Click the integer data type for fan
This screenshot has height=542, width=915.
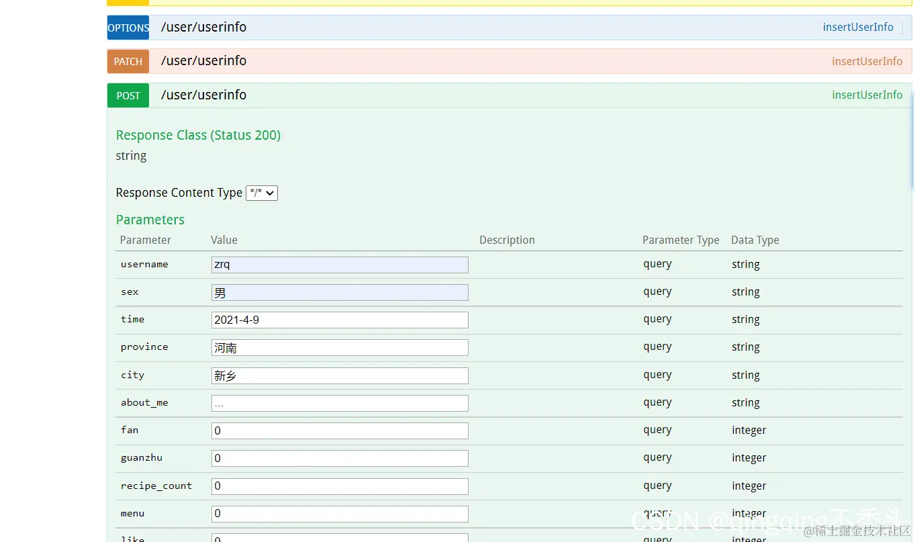[749, 431]
